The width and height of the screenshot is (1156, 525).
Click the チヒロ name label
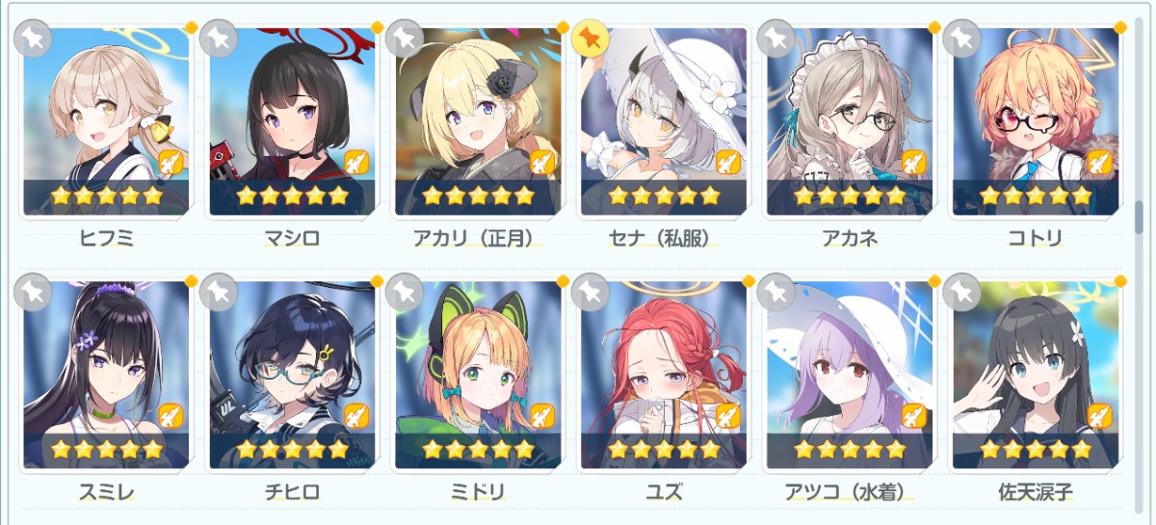(292, 491)
